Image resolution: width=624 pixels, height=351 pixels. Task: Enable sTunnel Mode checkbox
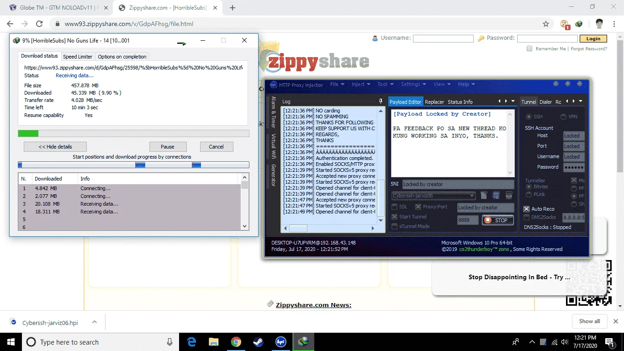tap(395, 226)
